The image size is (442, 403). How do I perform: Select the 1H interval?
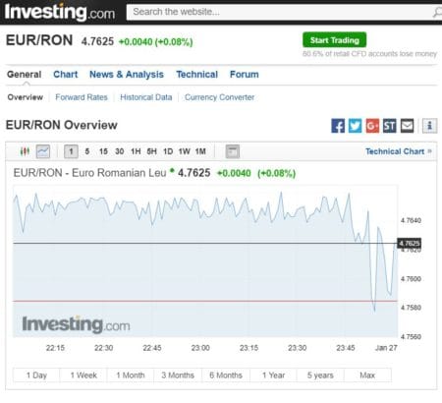pyautogui.click(x=136, y=151)
